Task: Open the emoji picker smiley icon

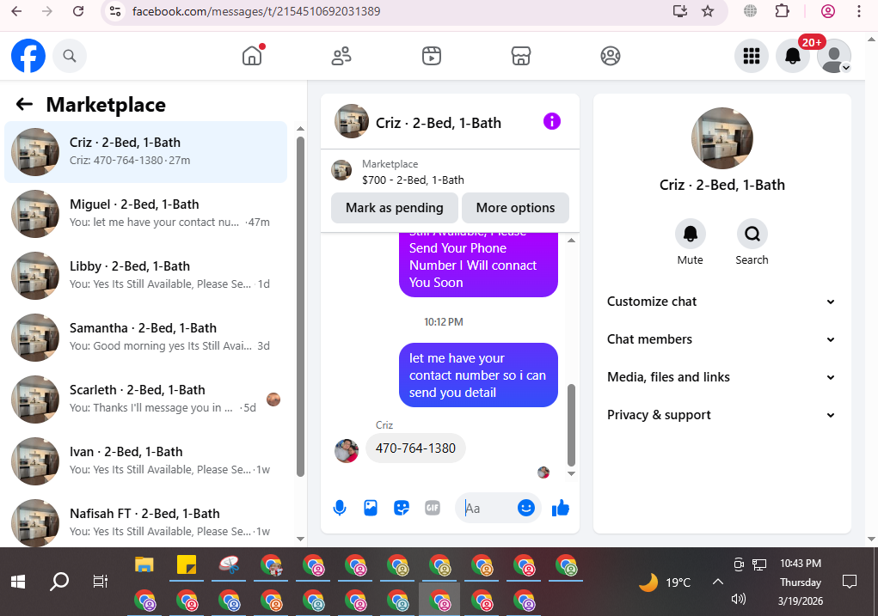Action: pos(525,508)
